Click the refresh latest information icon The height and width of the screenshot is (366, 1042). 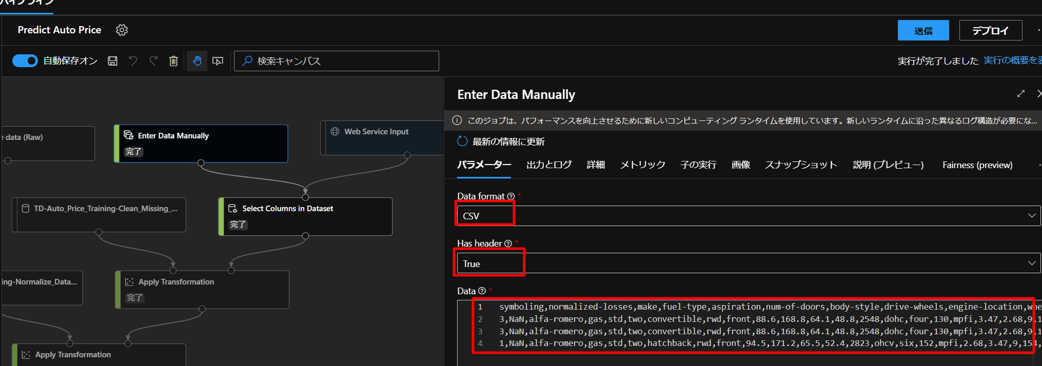click(x=462, y=141)
